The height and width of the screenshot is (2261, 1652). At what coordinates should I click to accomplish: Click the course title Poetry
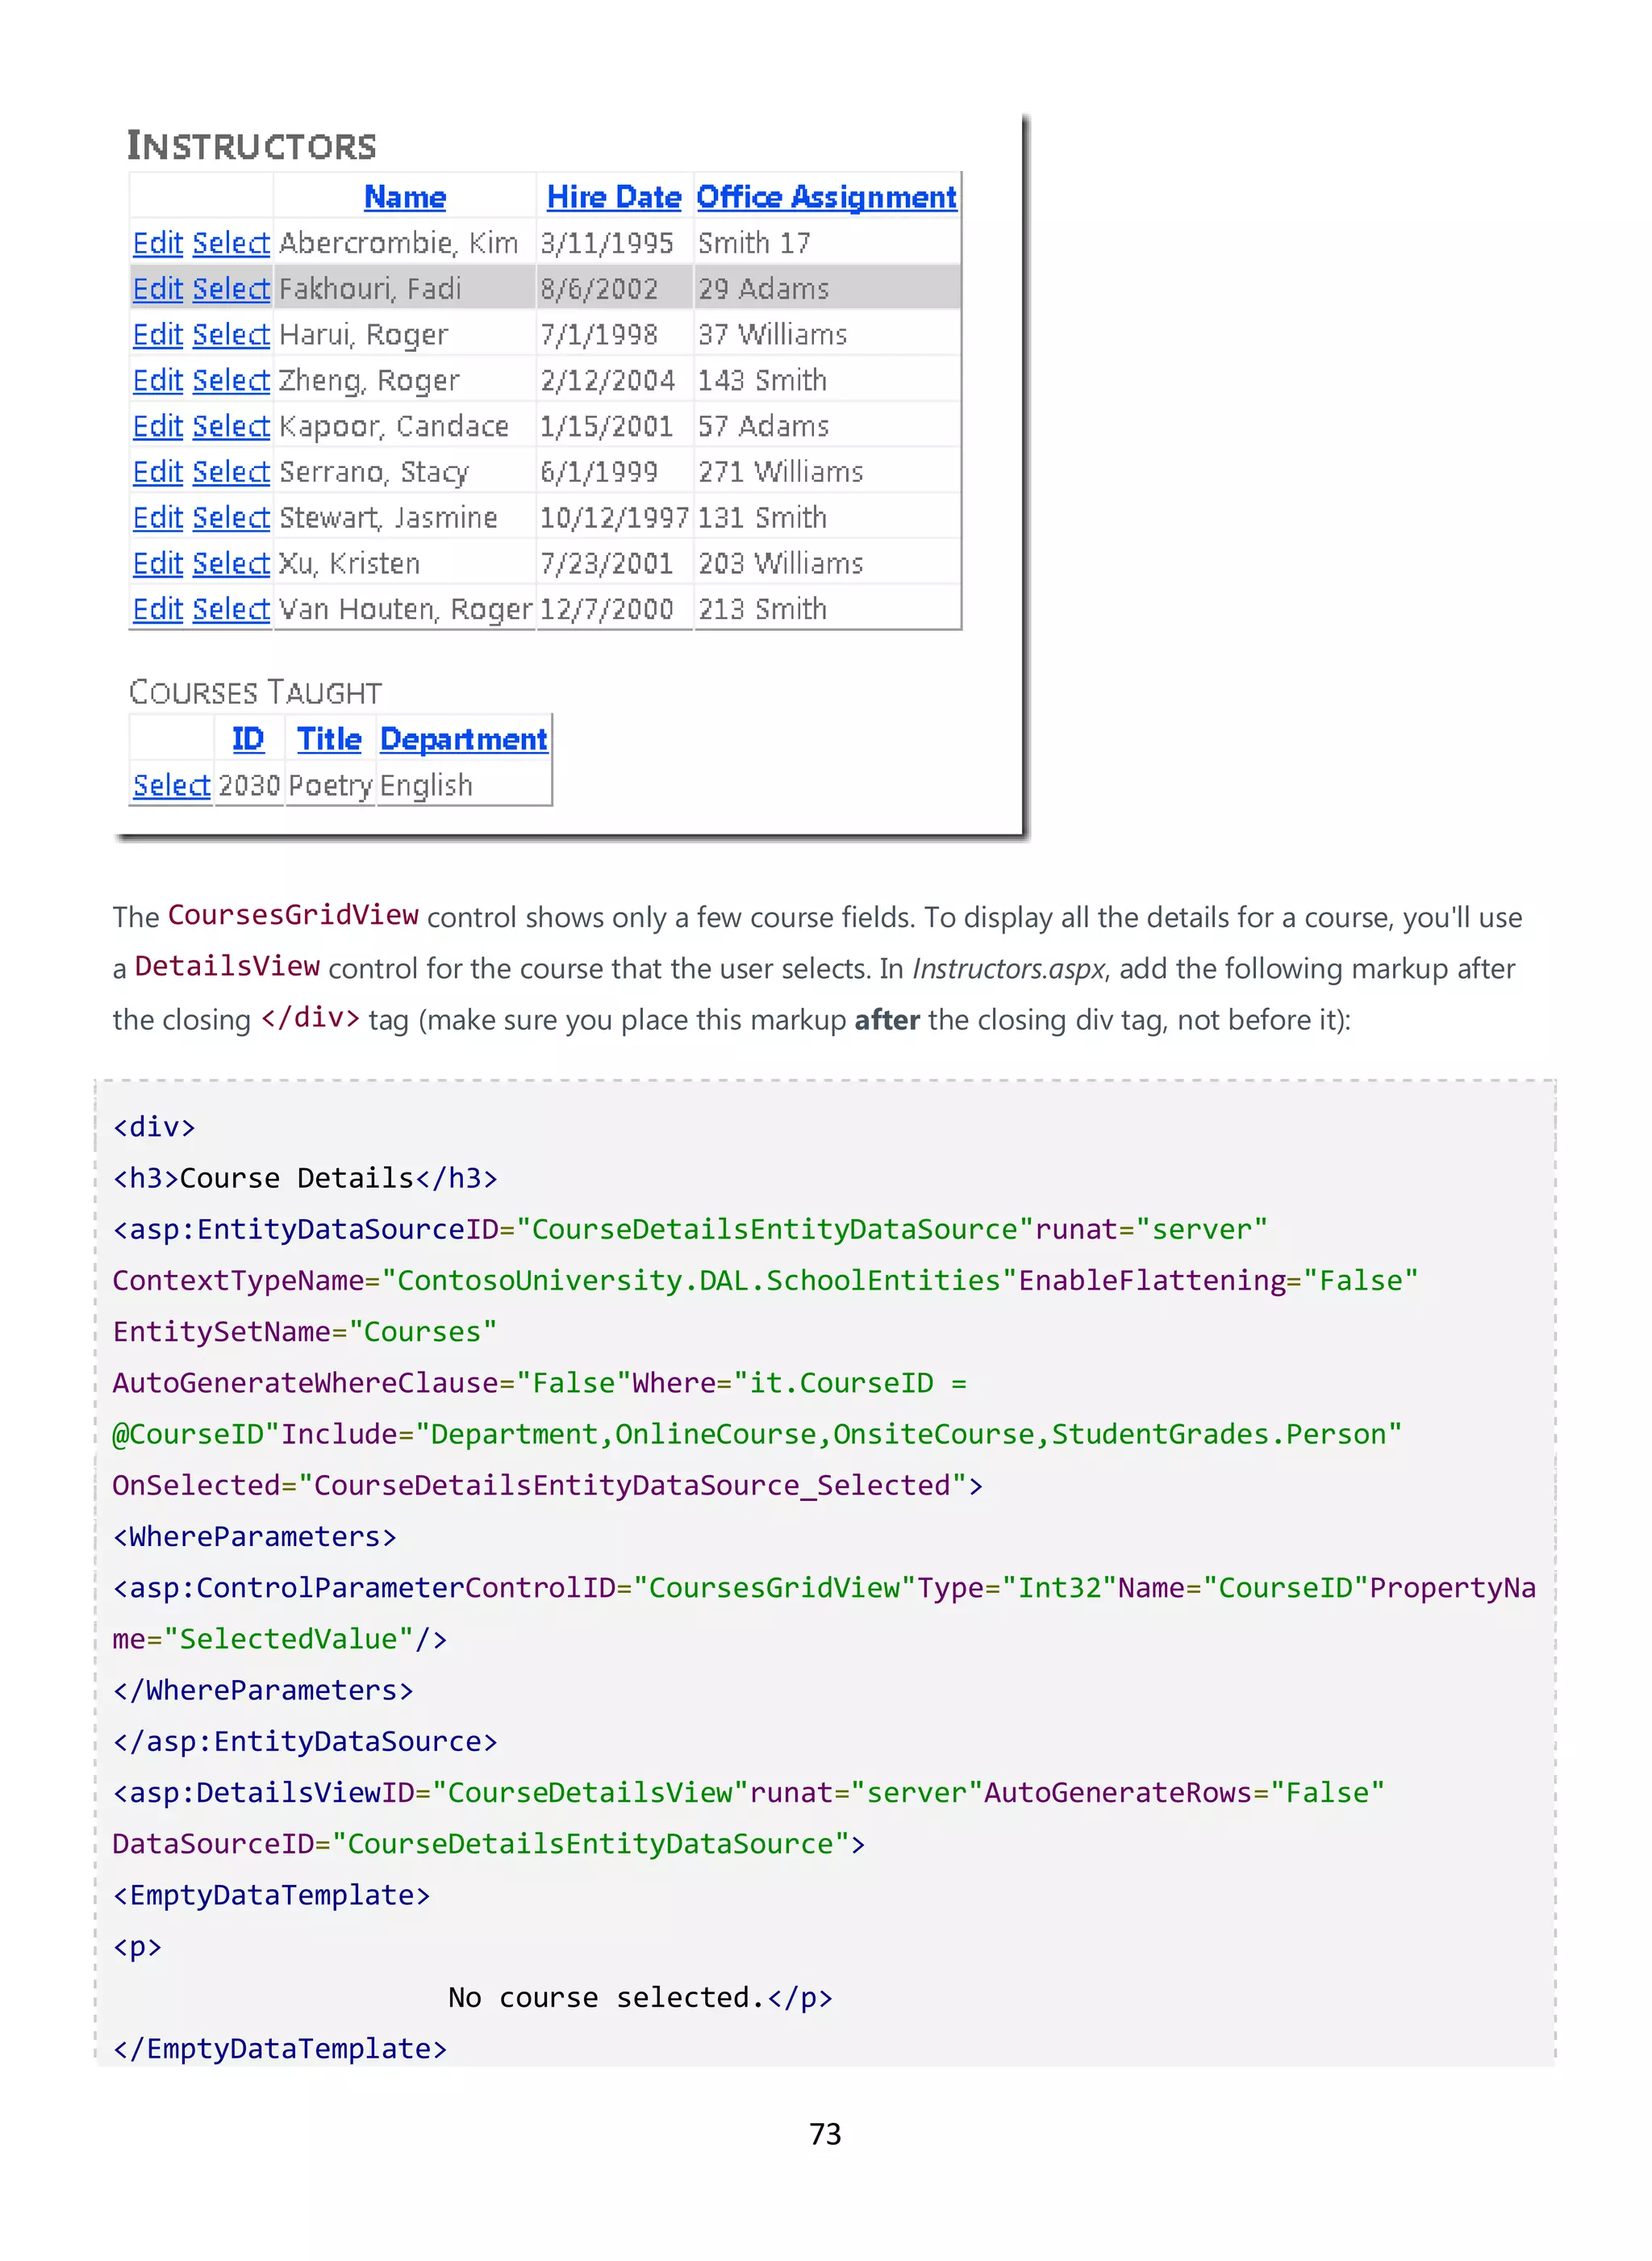coord(330,787)
